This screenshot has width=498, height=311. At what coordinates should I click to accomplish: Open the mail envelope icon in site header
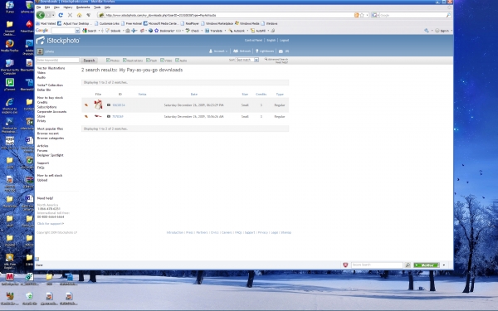(281, 51)
